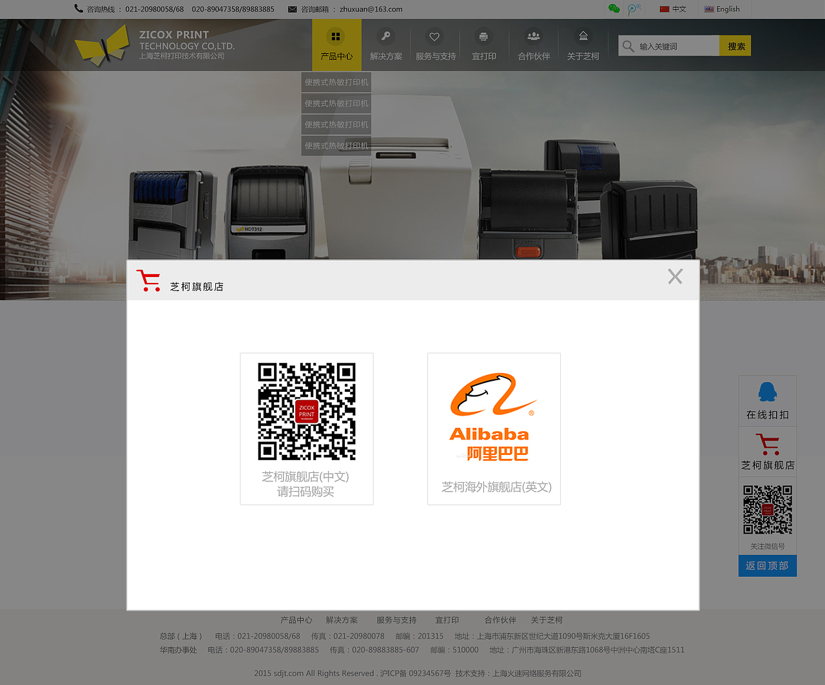Click the ZICOX butterfly logo
This screenshot has width=825, height=685.
(102, 45)
